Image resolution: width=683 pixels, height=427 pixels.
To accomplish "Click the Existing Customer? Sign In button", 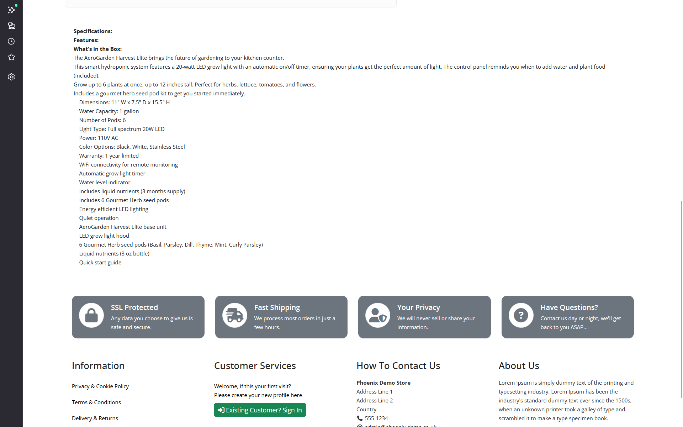I will click(x=260, y=410).
